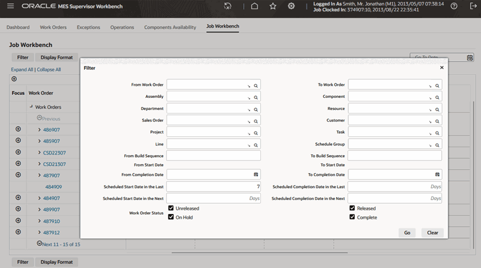
Task: Go to the Home icon
Action: coord(254,6)
